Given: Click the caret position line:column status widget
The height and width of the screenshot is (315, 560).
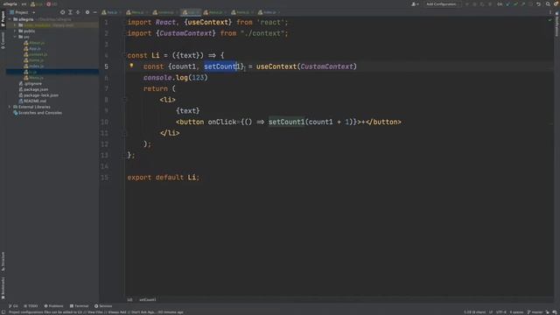Looking at the screenshot, I should click(x=474, y=312).
